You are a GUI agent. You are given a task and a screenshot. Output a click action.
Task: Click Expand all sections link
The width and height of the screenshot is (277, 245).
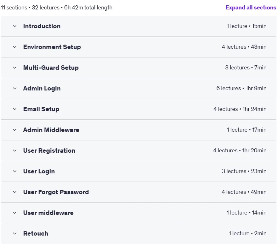[x=251, y=8]
